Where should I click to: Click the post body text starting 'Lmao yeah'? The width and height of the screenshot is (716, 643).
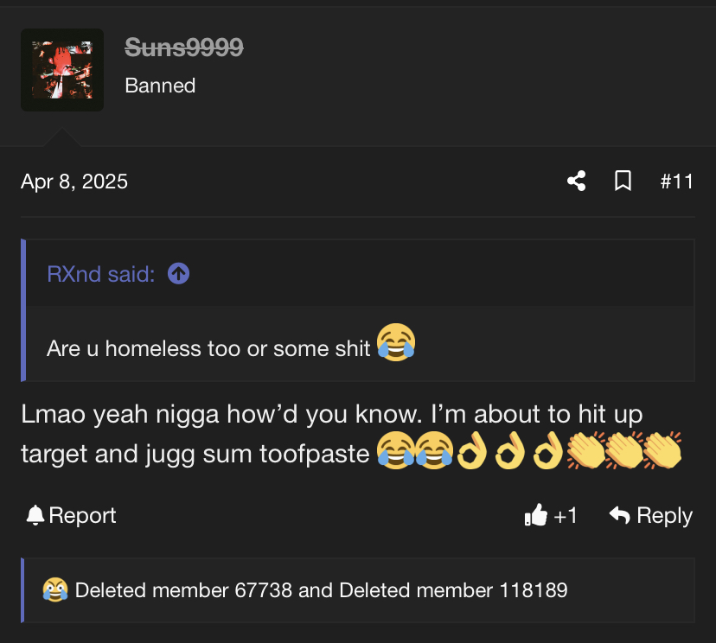pyautogui.click(x=332, y=434)
